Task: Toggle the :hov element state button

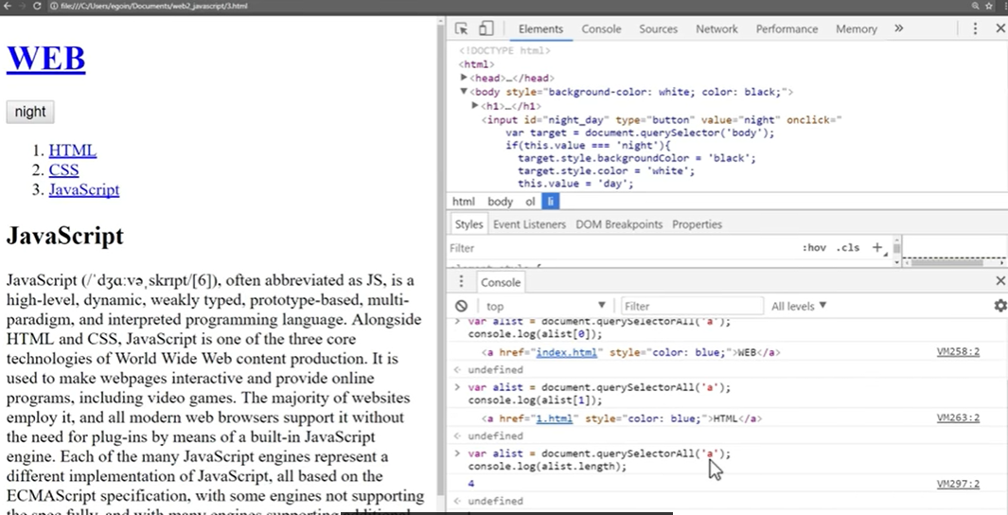Action: point(814,247)
